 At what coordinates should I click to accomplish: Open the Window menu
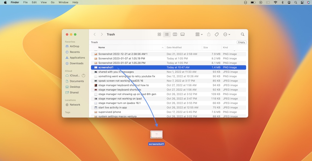(x=63, y=2)
